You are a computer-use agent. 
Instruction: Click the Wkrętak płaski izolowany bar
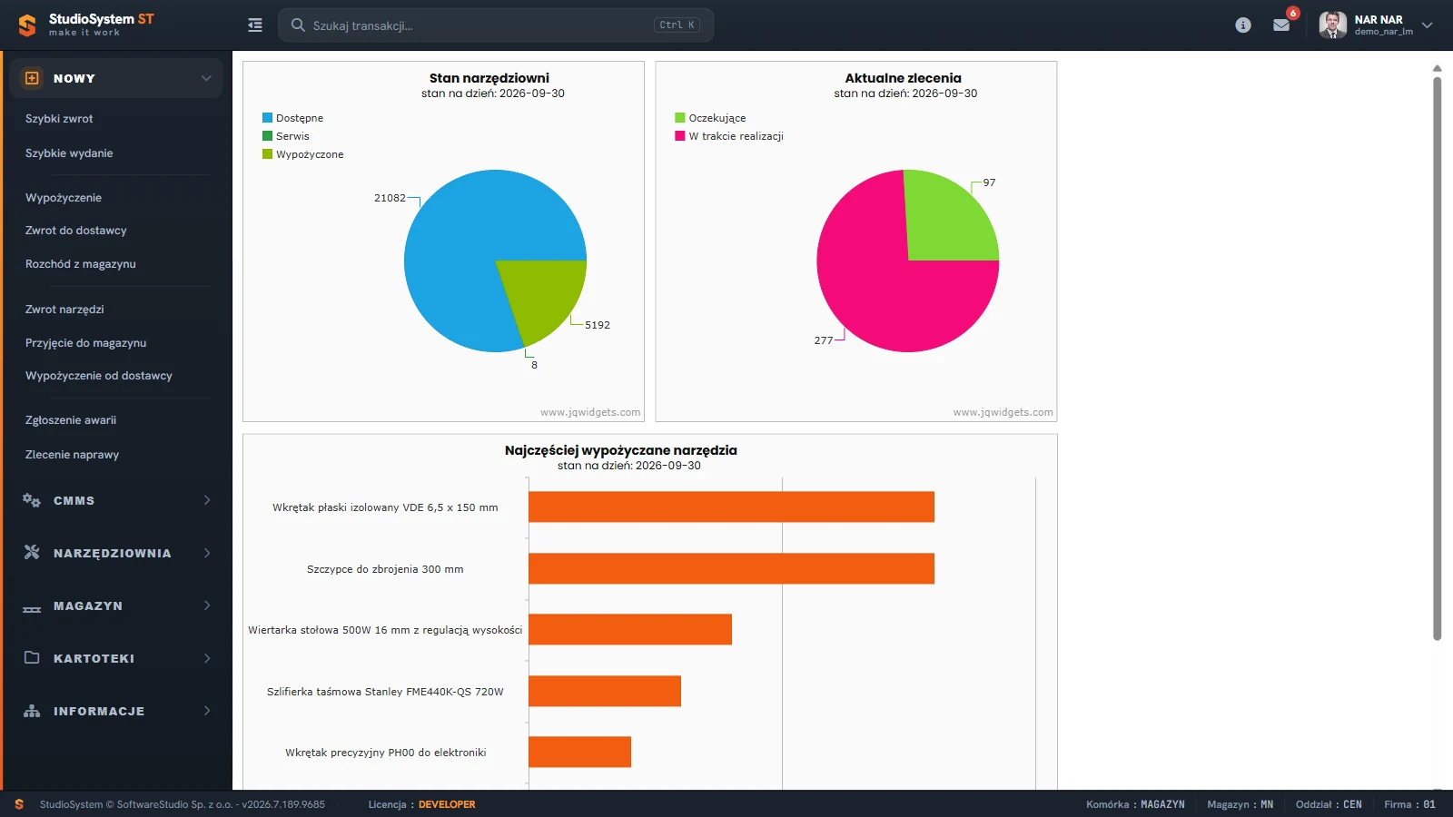tap(731, 507)
